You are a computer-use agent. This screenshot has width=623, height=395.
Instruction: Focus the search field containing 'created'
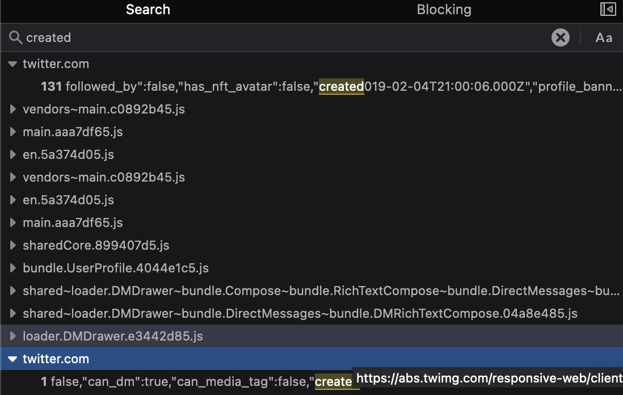278,37
